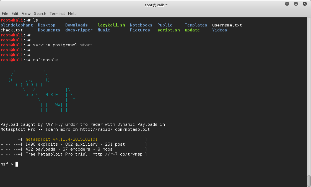Click the Desktop directory name

[x=46, y=25]
